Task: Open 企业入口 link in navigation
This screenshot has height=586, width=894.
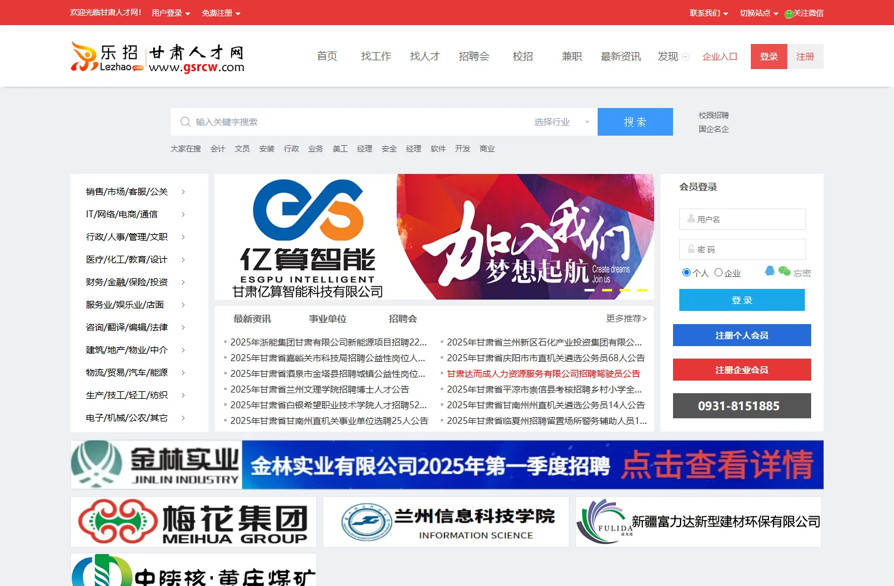Action: (720, 57)
